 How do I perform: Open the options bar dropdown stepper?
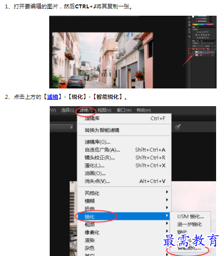pyautogui.click(x=71, y=127)
